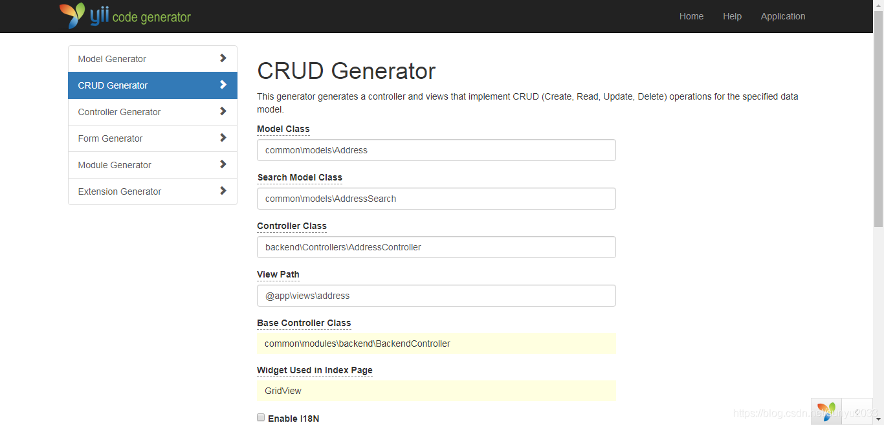Image resolution: width=884 pixels, height=425 pixels.
Task: Click the chevron next to Form Generator
Action: [223, 138]
